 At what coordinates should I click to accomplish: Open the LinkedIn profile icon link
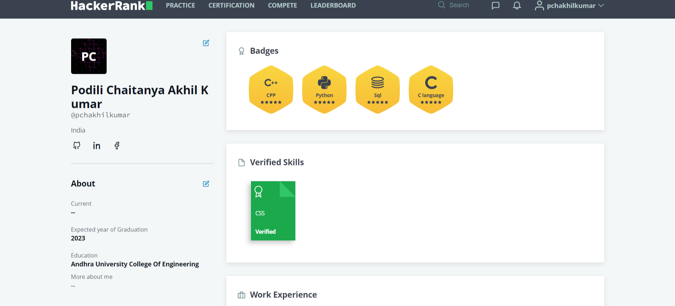pos(97,146)
